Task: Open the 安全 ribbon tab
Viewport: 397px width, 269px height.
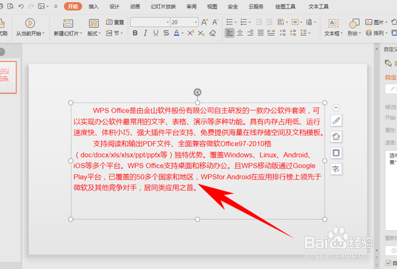Action: click(x=232, y=7)
